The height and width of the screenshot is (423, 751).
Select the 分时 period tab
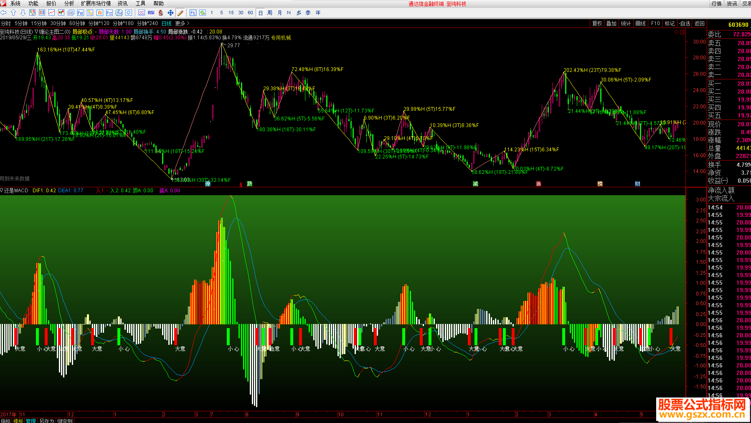tap(6, 23)
